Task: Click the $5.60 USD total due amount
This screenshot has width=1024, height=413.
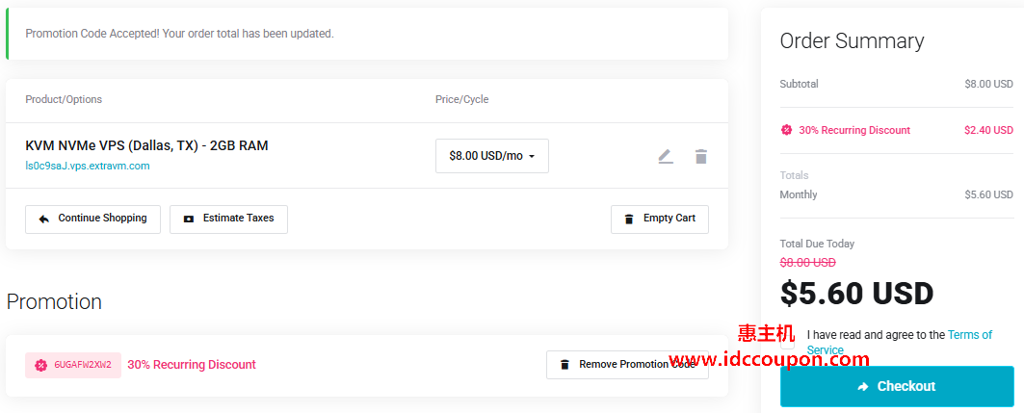Action: click(856, 293)
